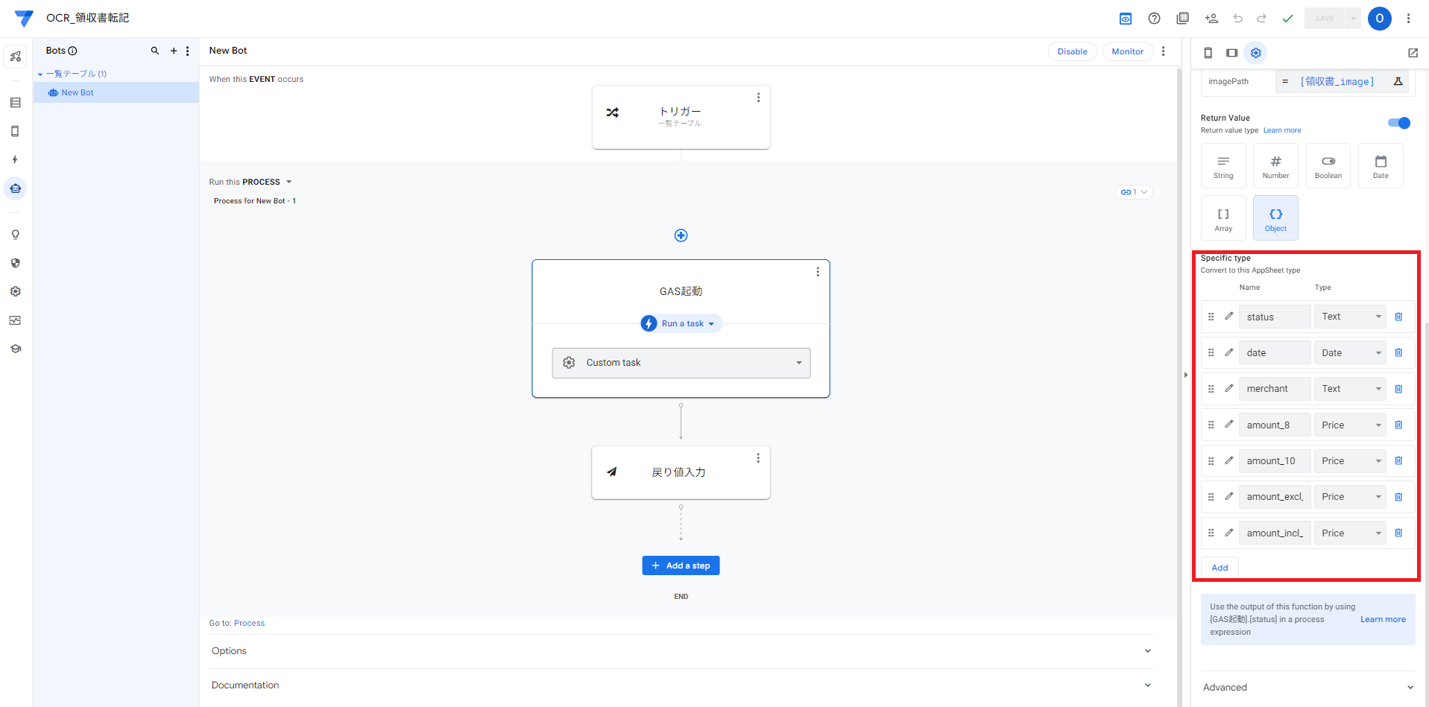This screenshot has height=707, width=1429.
Task: Click the imagePath expression field
Action: point(1337,81)
